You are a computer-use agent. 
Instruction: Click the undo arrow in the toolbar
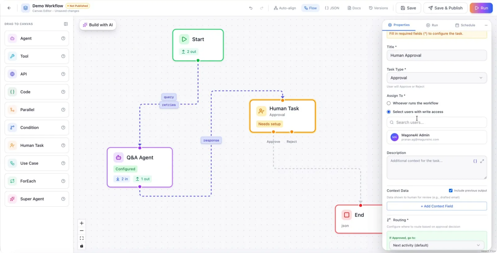click(x=251, y=8)
